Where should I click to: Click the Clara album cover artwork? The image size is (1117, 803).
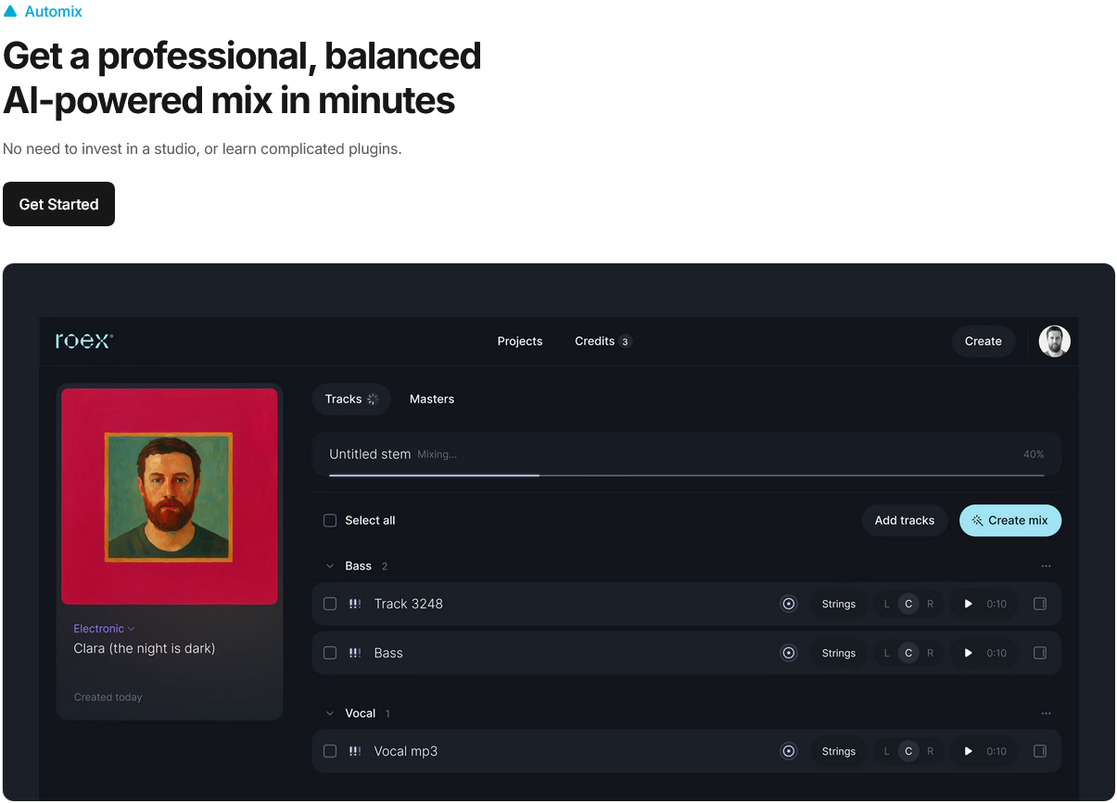170,496
